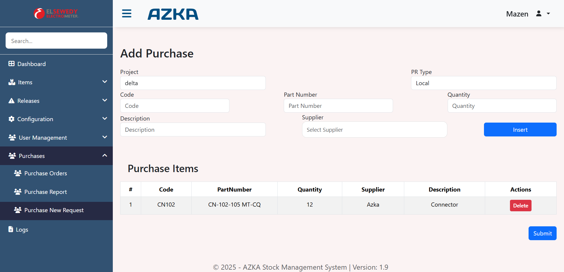
Task: Go to Purchase Orders page
Action: [45, 173]
